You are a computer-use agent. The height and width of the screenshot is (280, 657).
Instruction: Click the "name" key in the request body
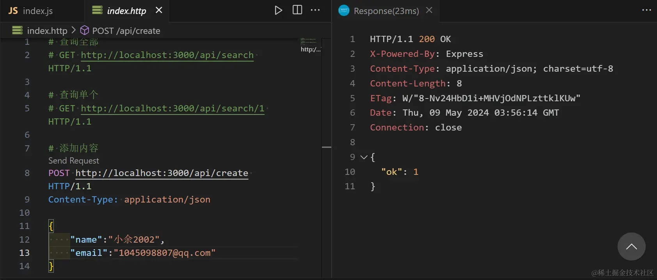point(86,239)
